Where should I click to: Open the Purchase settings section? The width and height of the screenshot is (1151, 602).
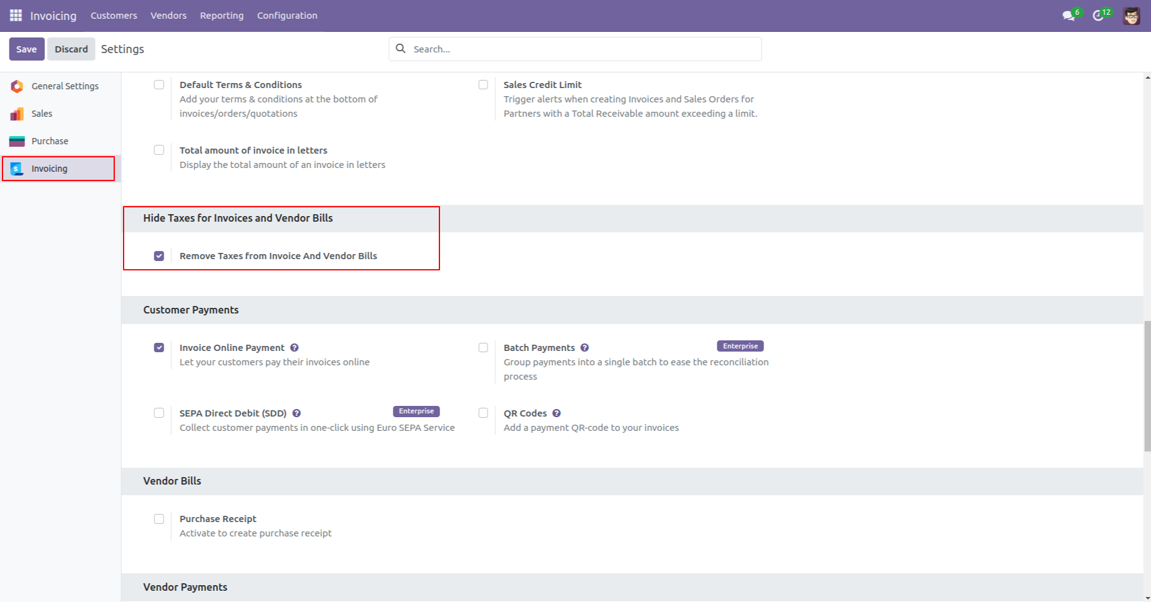click(50, 141)
